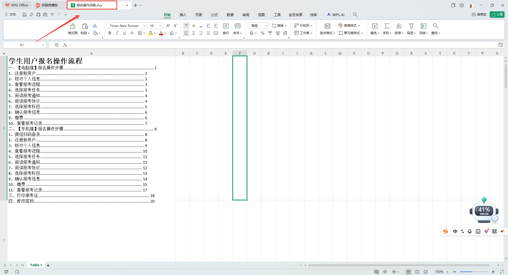Open the Review (审阅) ribbon tab
This screenshot has width=508, height=275.
coord(246,15)
